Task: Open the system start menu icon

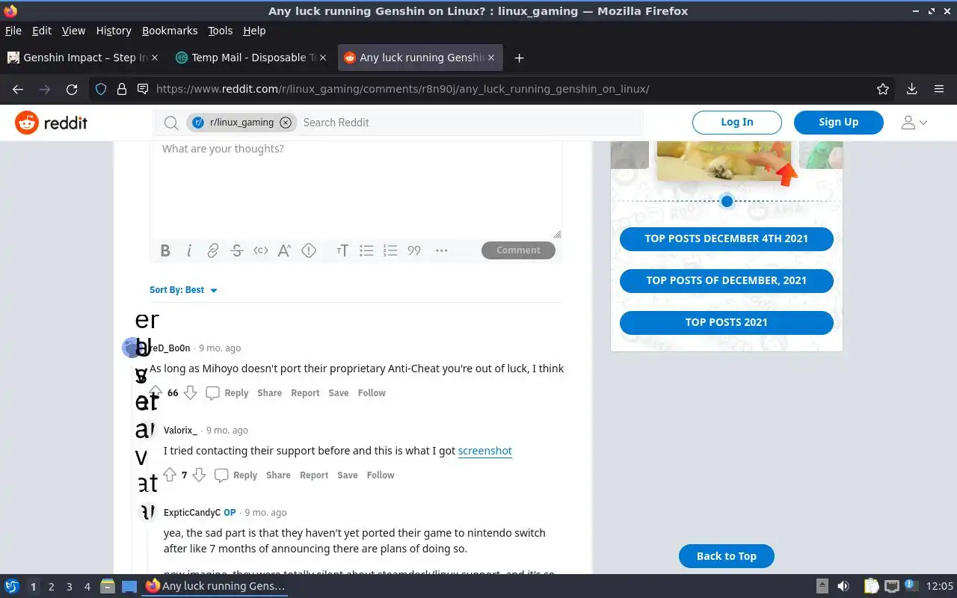Action: tap(12, 587)
